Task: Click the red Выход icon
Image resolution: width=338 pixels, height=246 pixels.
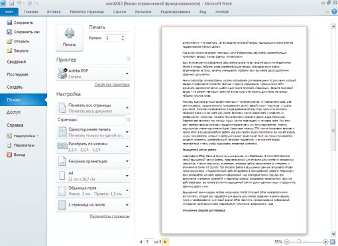Action: [x=9, y=154]
